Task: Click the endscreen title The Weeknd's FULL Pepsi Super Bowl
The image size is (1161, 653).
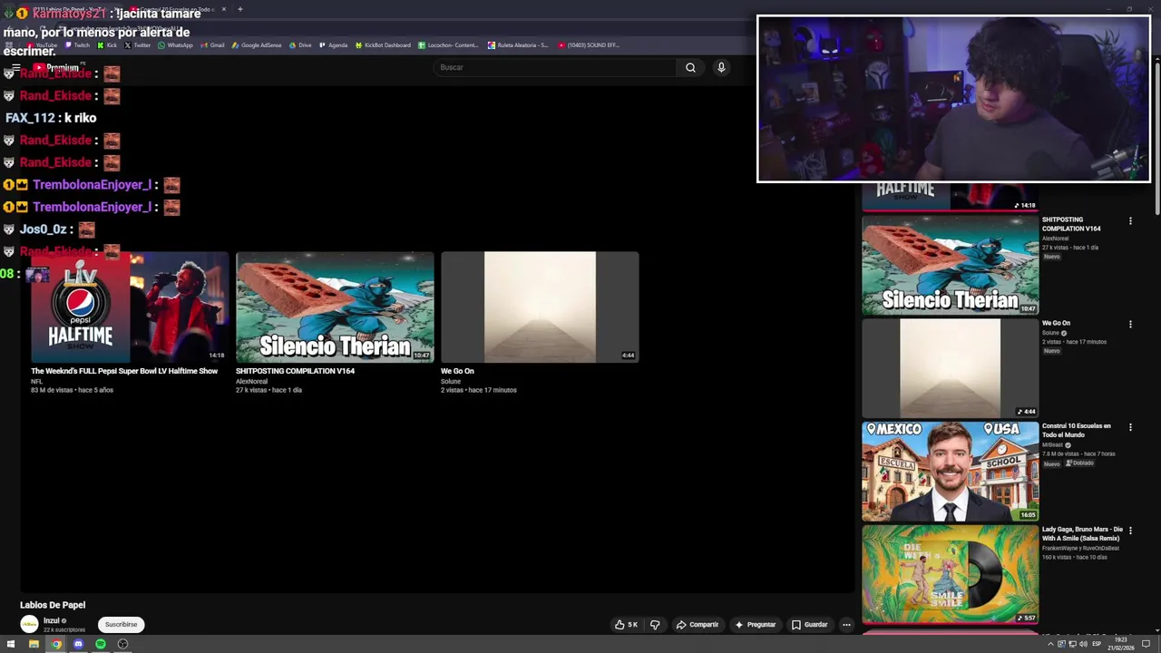Action: [x=124, y=371]
